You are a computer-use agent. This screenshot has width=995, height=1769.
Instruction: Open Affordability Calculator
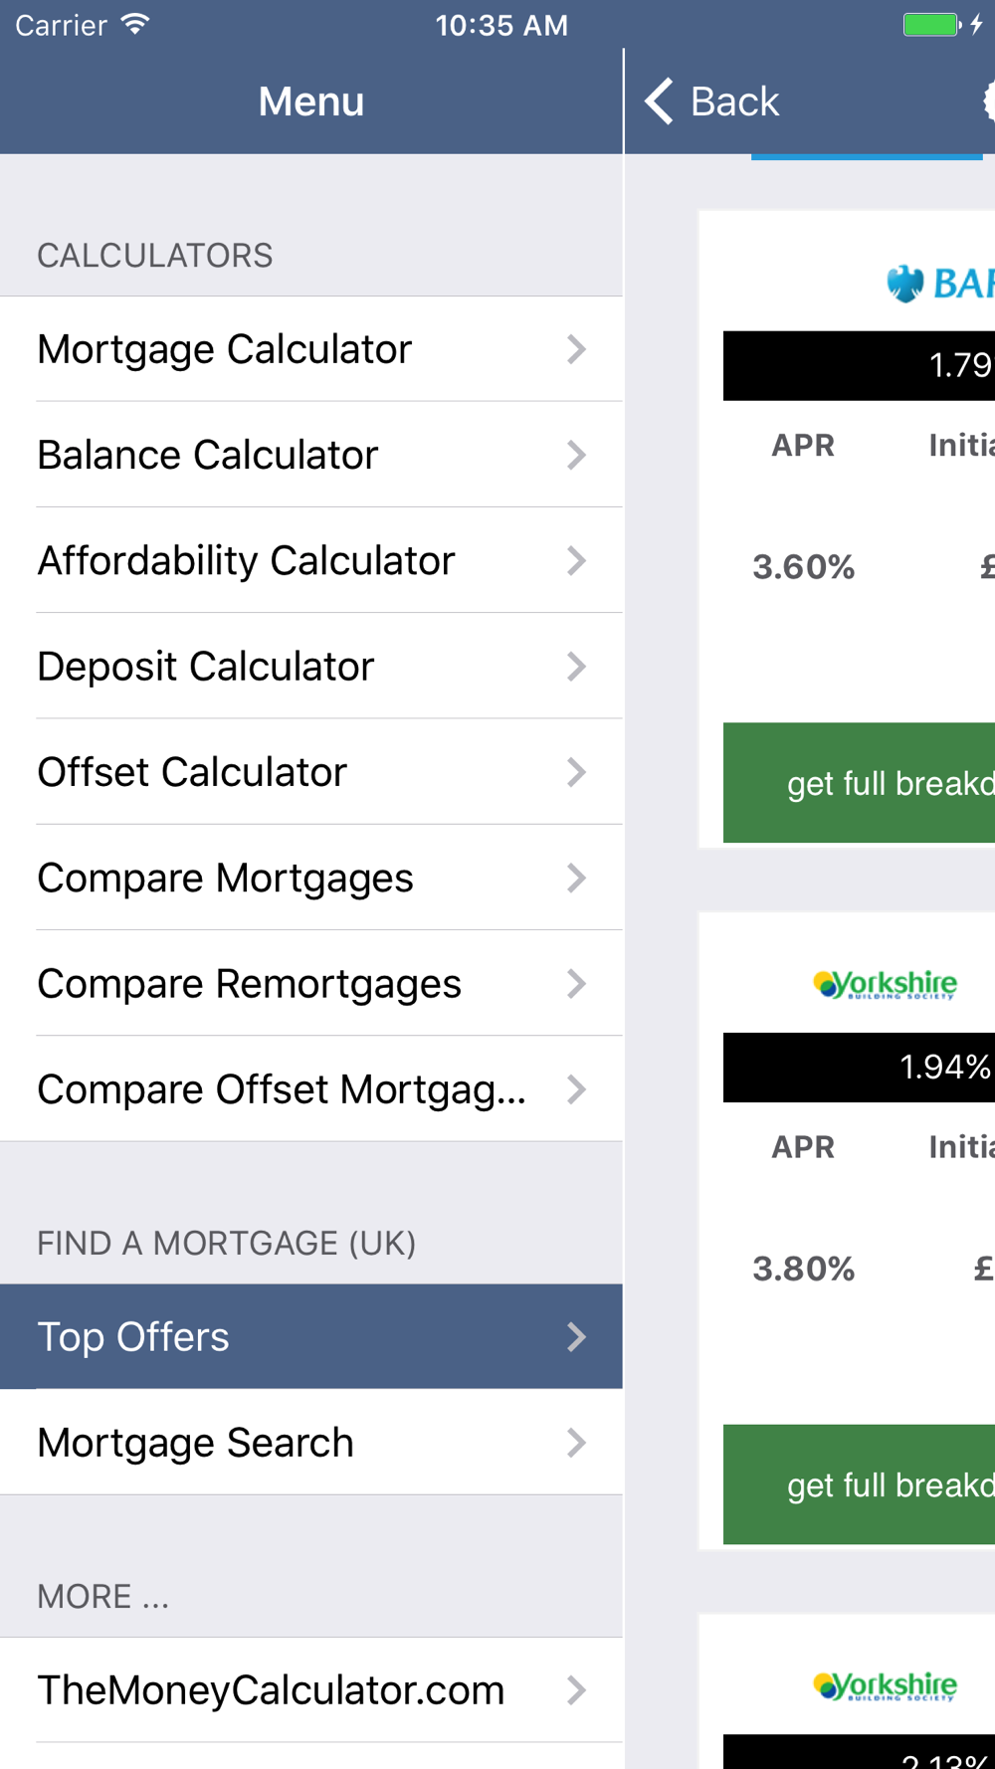click(311, 560)
